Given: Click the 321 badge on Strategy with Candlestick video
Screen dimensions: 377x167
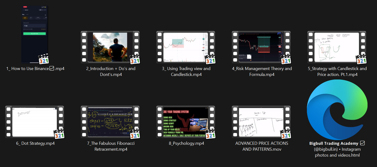Looking at the screenshot, I should [361, 59].
